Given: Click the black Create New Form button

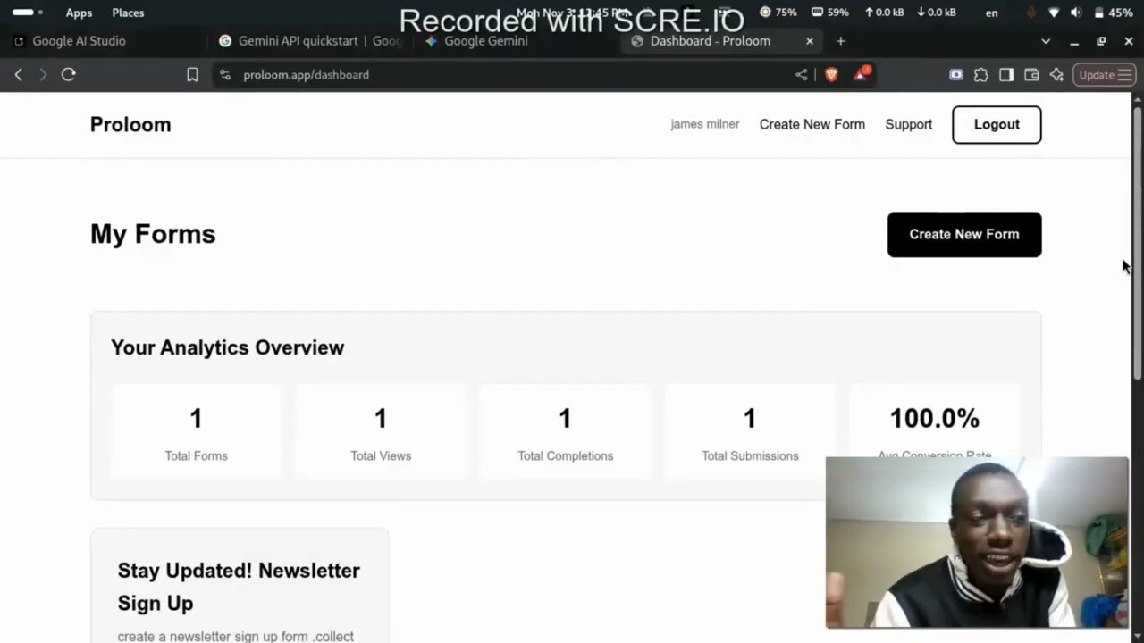Looking at the screenshot, I should [964, 234].
